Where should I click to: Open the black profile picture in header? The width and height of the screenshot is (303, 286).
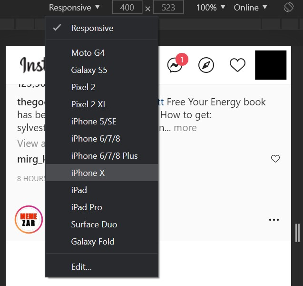(x=271, y=65)
